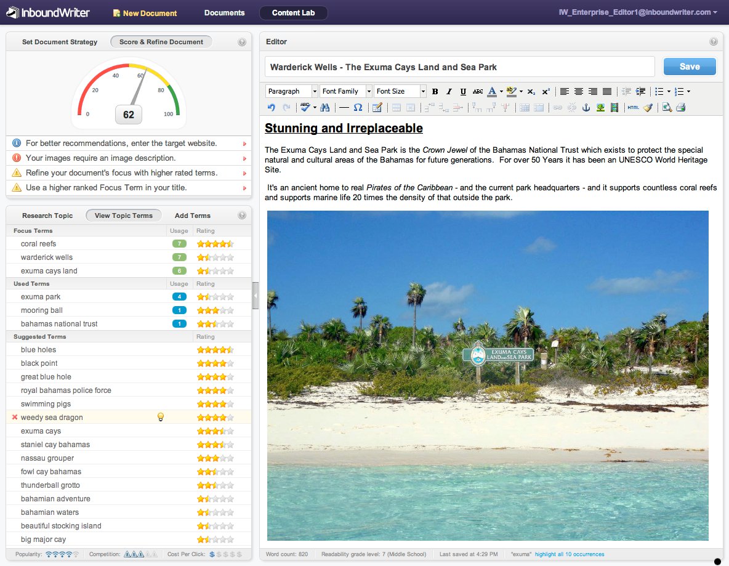Undo the last edit

point(271,107)
